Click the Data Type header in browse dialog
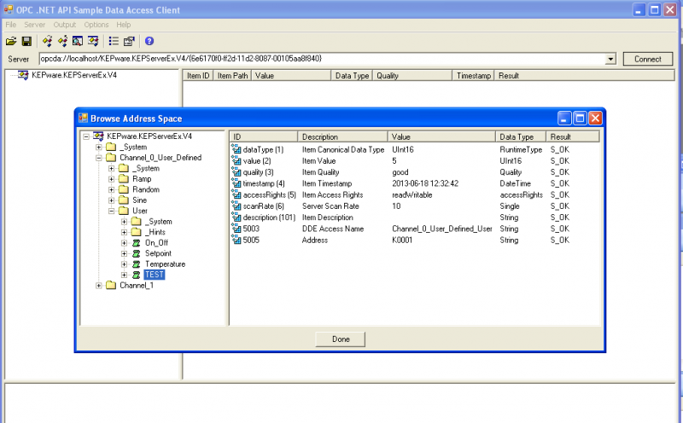This screenshot has height=423, width=683. 521,137
